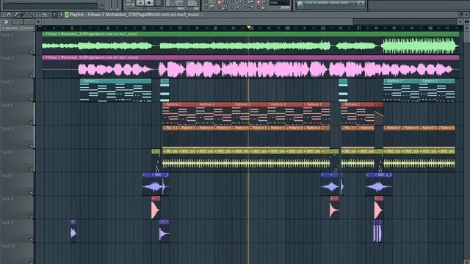This screenshot has height=264, width=470.
Task: Select the Track 10 header label
Action: pyautogui.click(x=8, y=246)
